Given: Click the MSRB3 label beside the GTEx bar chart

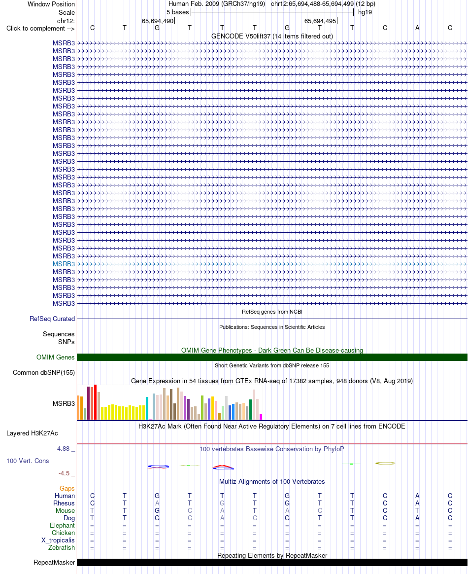Looking at the screenshot, I should (64, 403).
